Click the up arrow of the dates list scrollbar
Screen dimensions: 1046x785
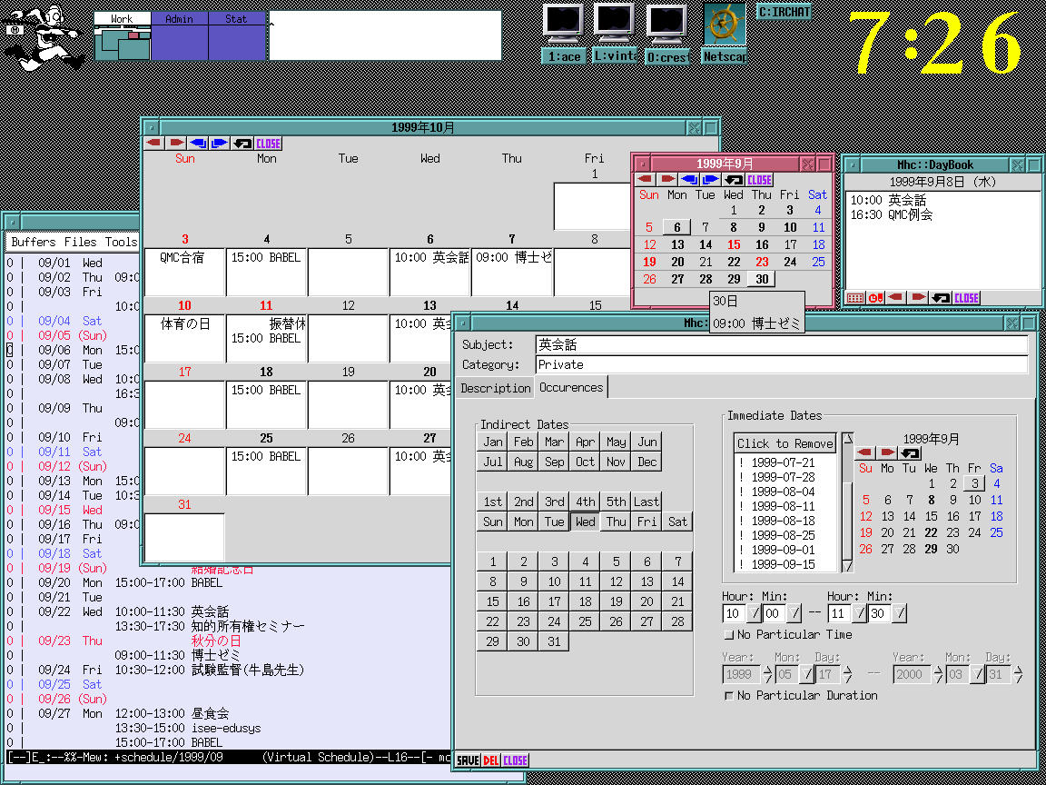[847, 439]
